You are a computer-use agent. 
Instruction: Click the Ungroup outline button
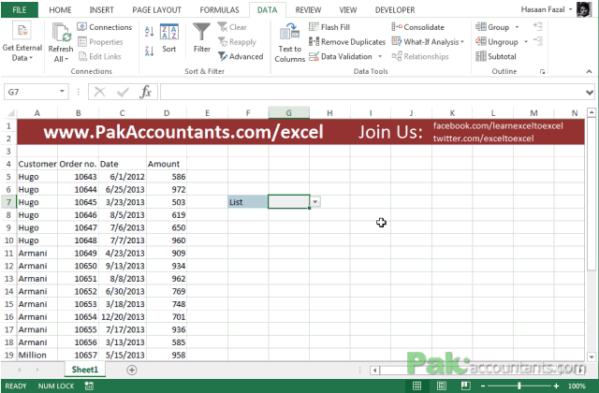coord(497,42)
